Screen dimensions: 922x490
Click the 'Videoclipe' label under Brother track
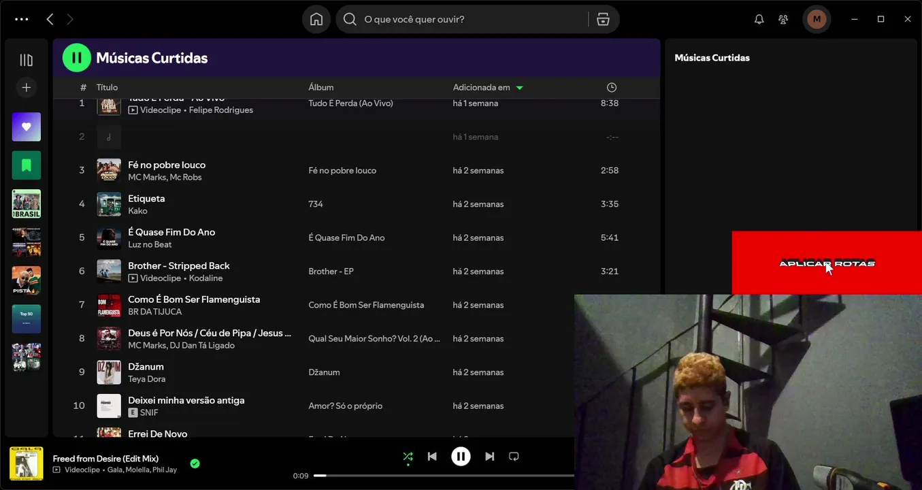161,278
